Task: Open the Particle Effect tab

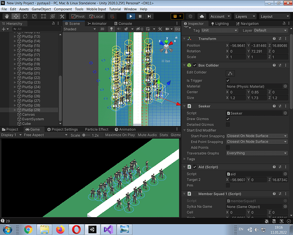Action: coord(97,129)
